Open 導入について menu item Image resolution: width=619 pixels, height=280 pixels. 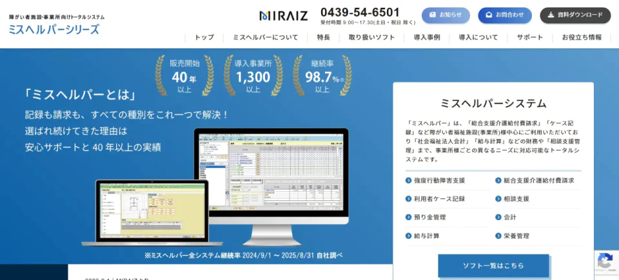point(478,38)
